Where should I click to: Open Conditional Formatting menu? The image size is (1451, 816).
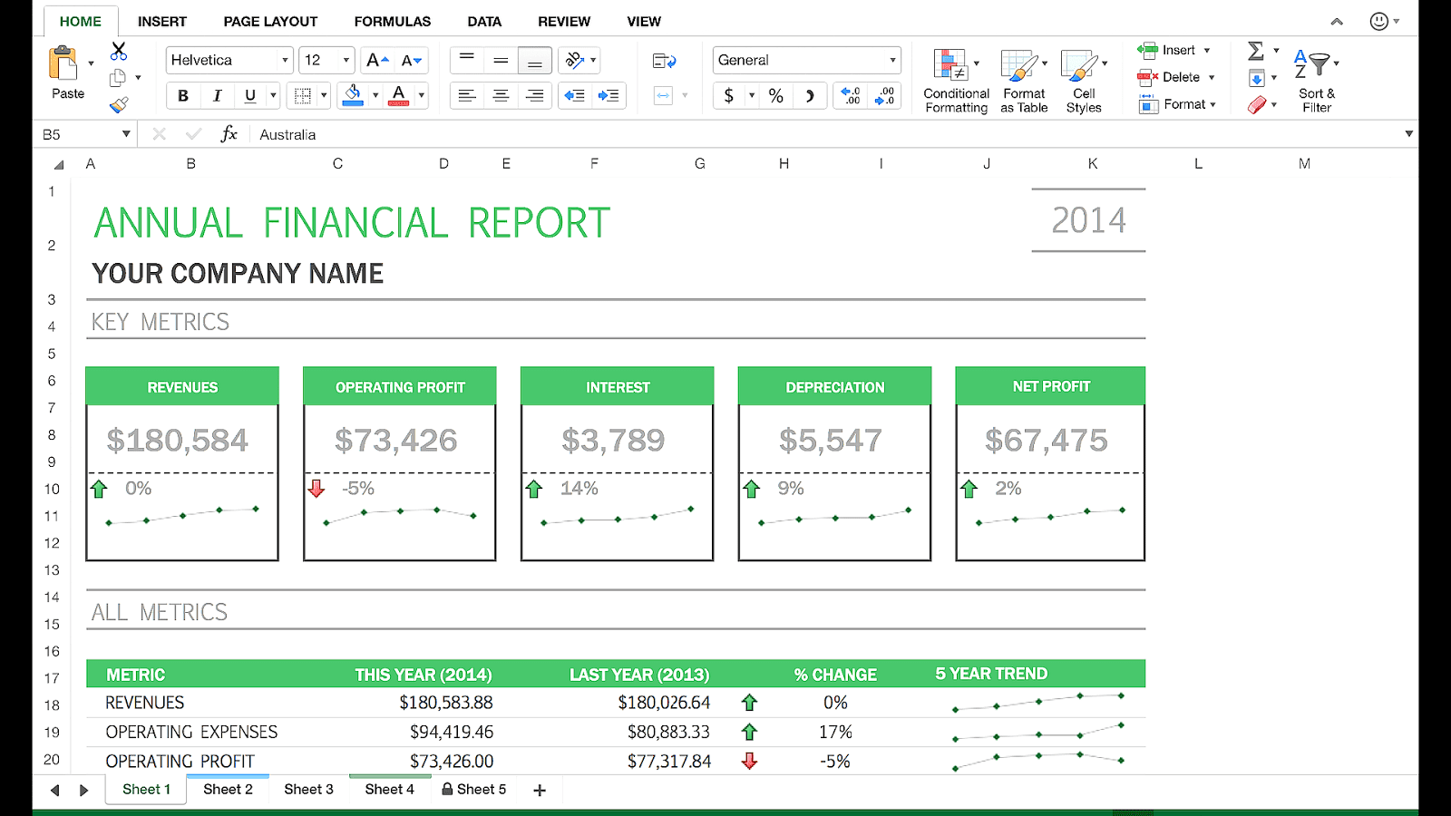coord(956,81)
